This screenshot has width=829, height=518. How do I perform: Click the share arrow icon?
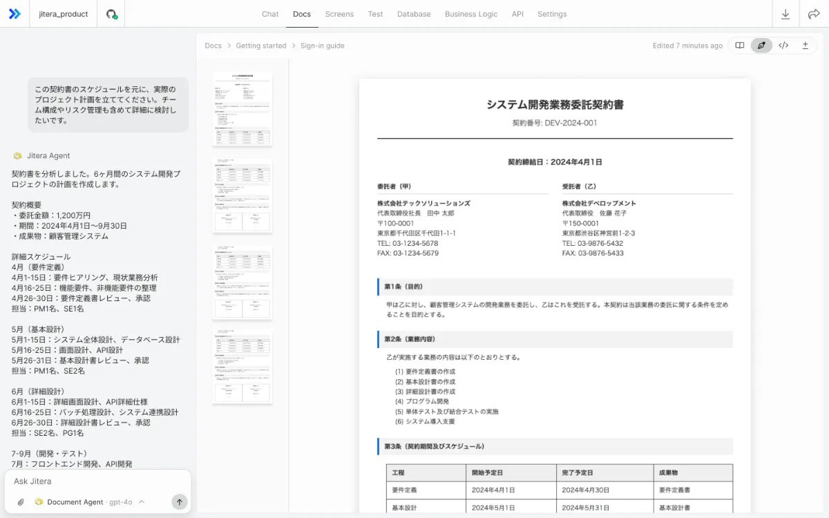click(814, 14)
